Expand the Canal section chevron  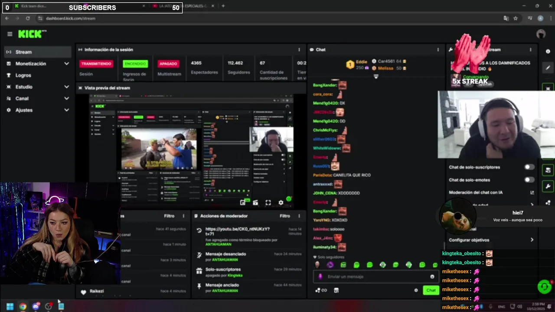pos(66,98)
